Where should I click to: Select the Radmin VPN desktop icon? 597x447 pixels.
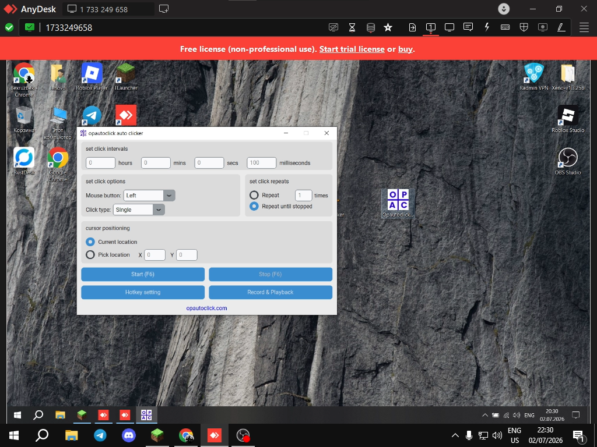click(534, 77)
